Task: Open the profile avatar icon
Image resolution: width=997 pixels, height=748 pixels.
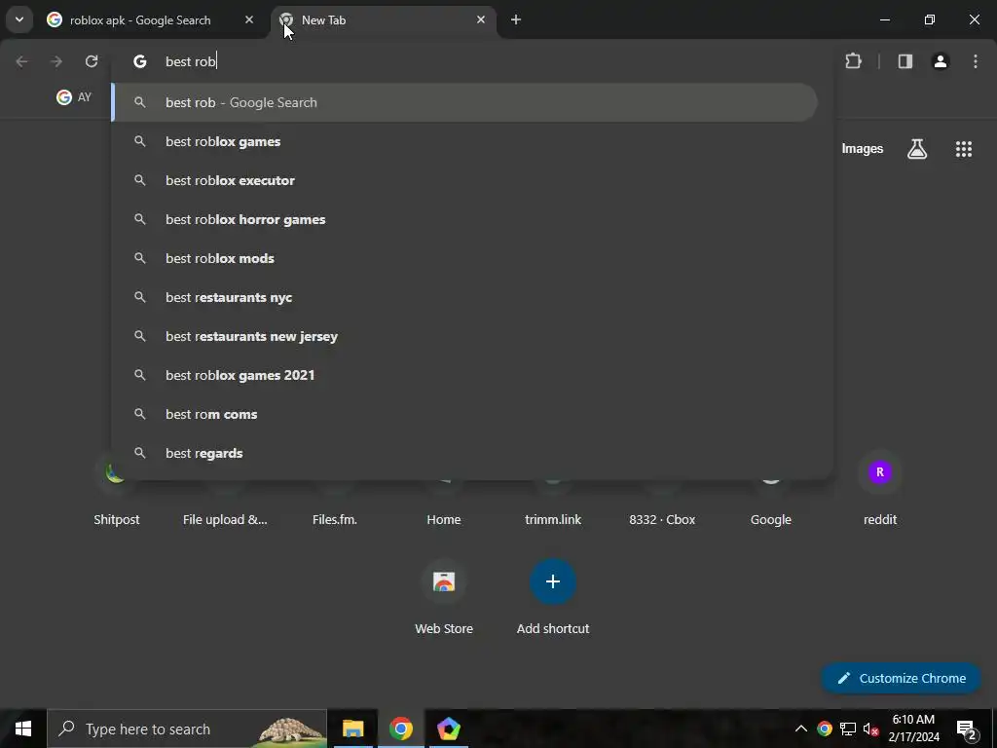Action: click(941, 61)
